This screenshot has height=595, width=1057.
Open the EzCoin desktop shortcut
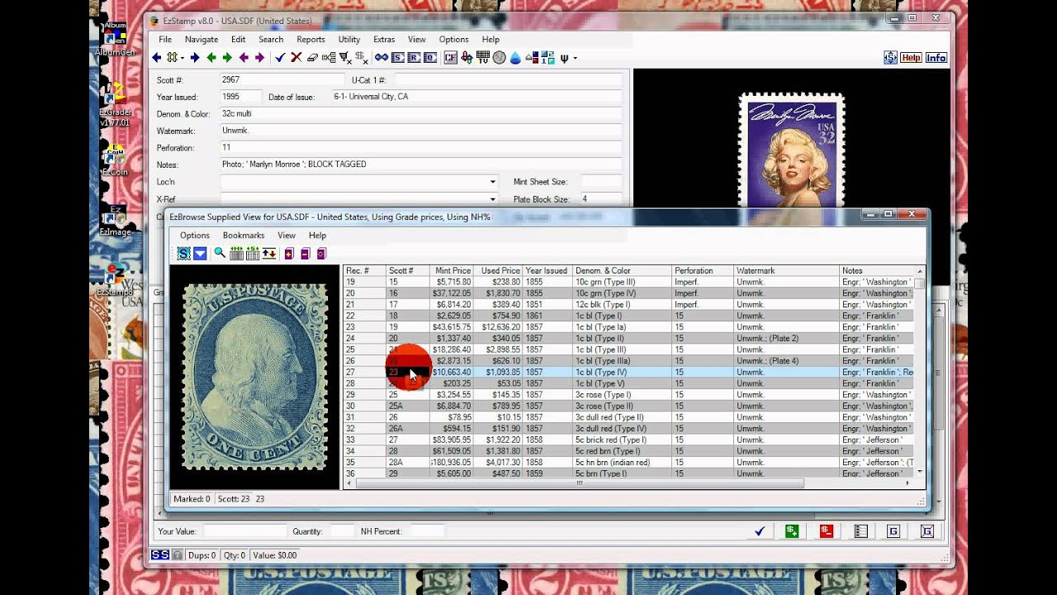pos(115,161)
